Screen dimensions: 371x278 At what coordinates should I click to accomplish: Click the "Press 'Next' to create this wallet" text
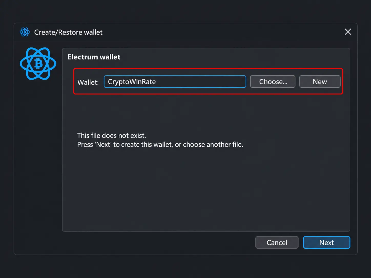125,145
